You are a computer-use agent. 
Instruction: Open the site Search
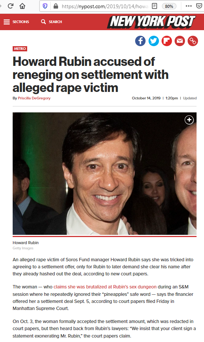coord(51,22)
